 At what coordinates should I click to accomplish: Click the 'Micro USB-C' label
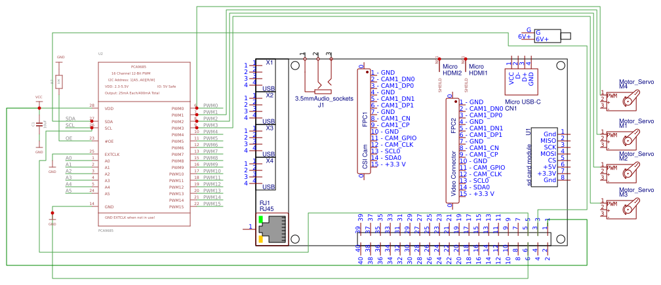[x=521, y=102]
